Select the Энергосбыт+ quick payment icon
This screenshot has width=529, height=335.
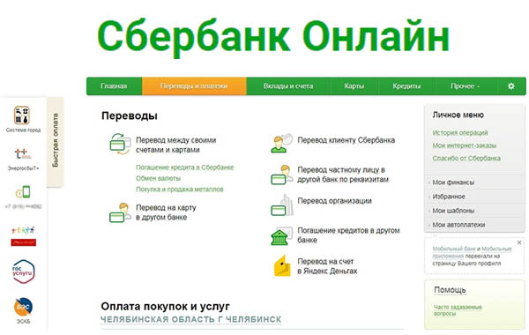23,153
